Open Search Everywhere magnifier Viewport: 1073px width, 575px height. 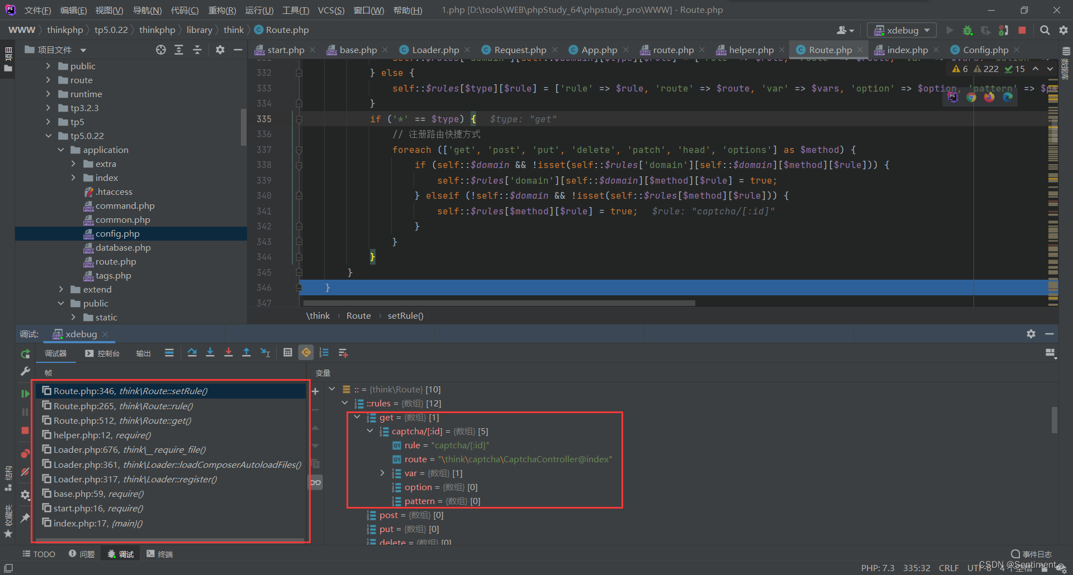(1044, 30)
